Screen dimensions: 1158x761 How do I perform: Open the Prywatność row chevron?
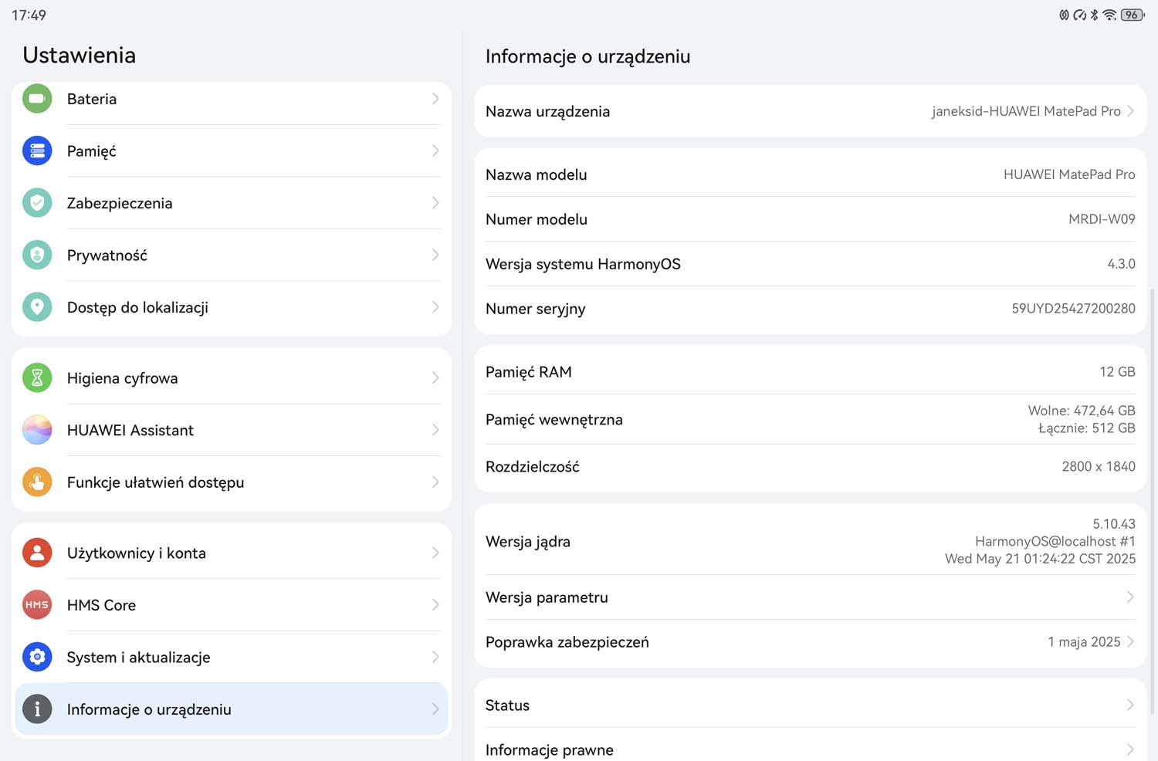(x=435, y=255)
